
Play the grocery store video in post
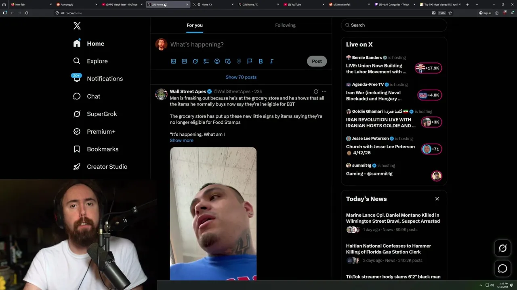213,213
